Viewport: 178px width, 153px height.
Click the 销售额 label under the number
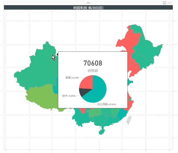(x=93, y=71)
